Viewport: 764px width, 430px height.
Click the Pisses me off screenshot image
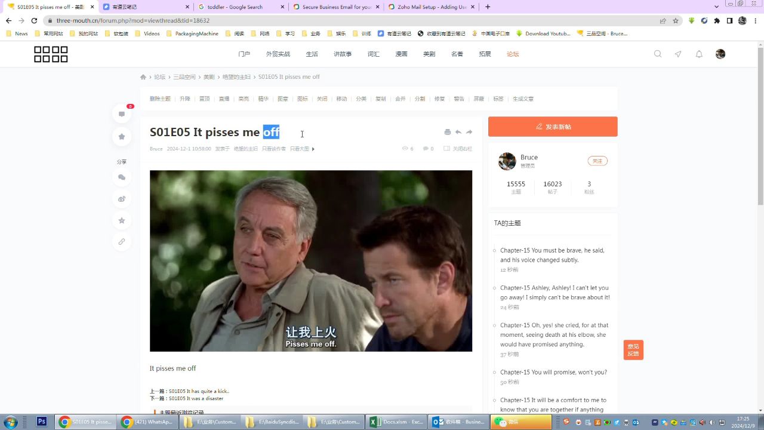[311, 261]
